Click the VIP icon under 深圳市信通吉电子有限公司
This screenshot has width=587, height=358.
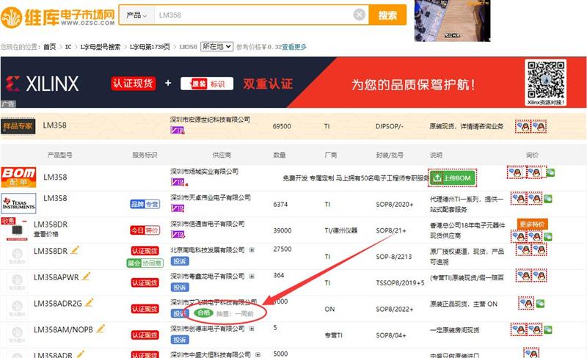(x=178, y=235)
